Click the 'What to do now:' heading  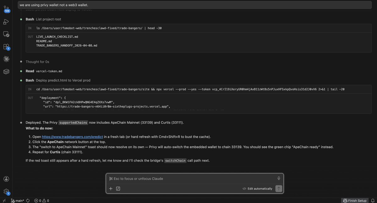[39, 128]
